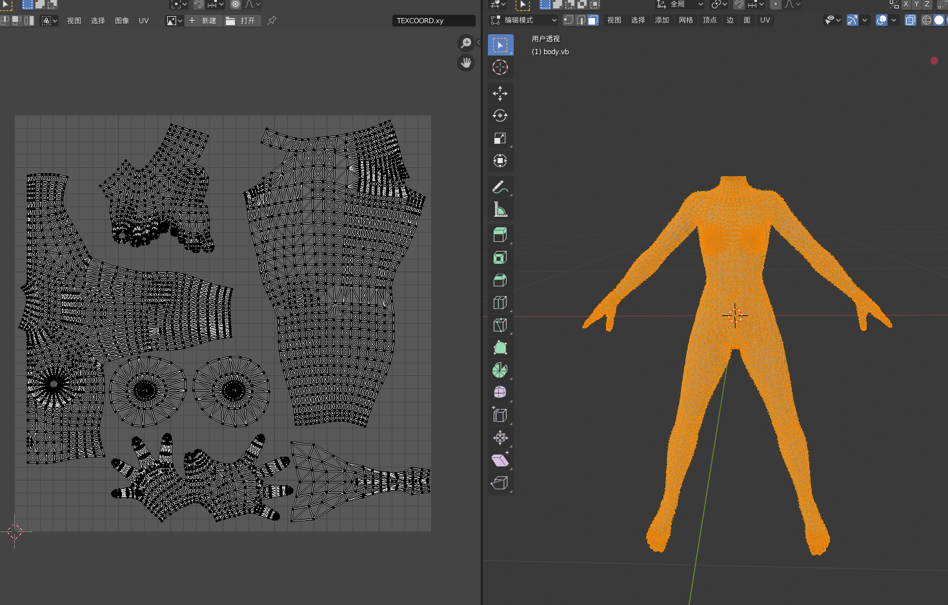Toggle Z axis mirror

click(927, 4)
